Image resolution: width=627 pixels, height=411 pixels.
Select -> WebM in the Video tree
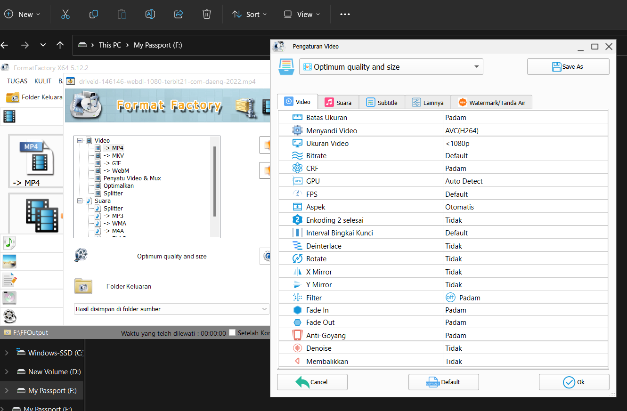pos(116,170)
